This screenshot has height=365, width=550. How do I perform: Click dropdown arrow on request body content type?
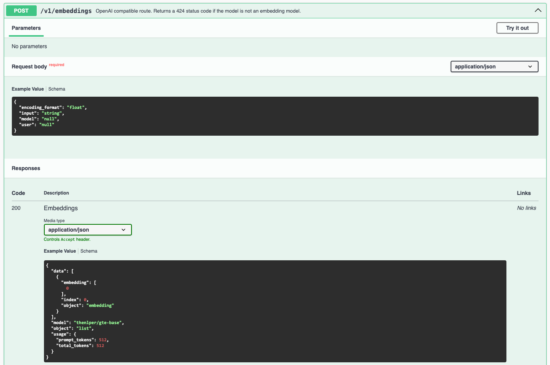[x=530, y=67]
